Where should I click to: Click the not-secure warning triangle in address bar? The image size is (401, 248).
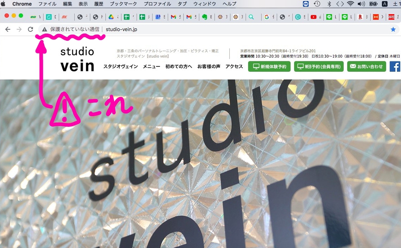coord(45,29)
